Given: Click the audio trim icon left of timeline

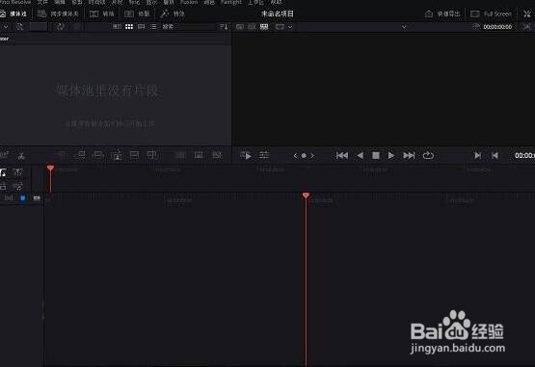Looking at the screenshot, I should click(17, 186).
